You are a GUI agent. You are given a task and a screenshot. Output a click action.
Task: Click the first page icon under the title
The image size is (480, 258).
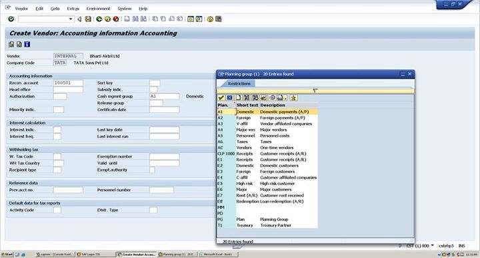click(x=11, y=45)
